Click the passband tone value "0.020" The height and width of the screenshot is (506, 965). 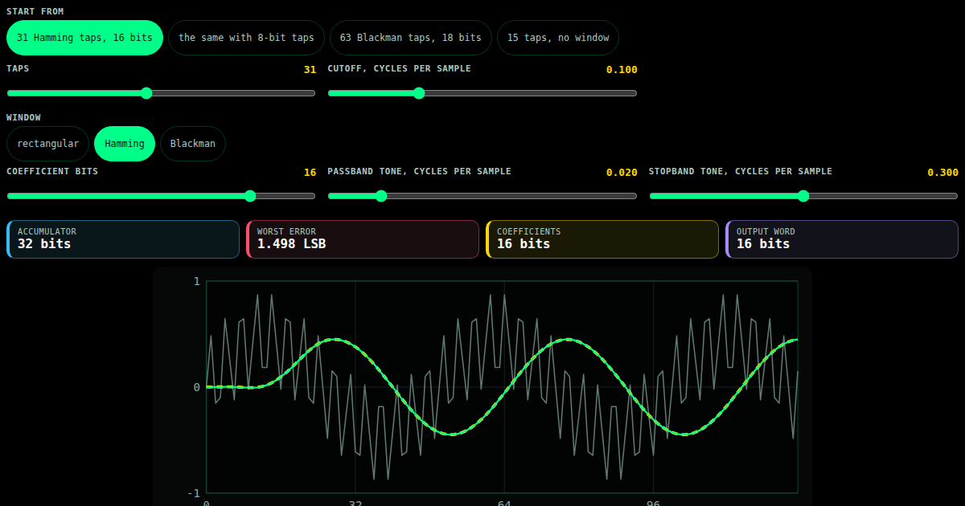point(622,173)
